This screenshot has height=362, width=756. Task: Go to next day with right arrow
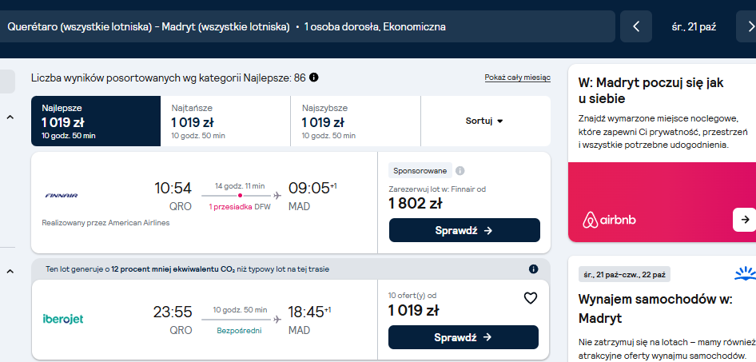pyautogui.click(x=746, y=26)
